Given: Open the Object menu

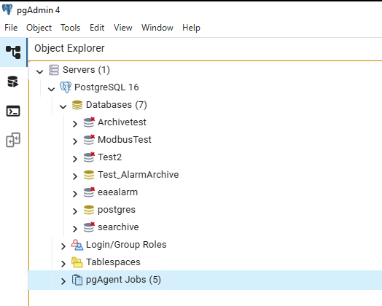Looking at the screenshot, I should point(39,28).
